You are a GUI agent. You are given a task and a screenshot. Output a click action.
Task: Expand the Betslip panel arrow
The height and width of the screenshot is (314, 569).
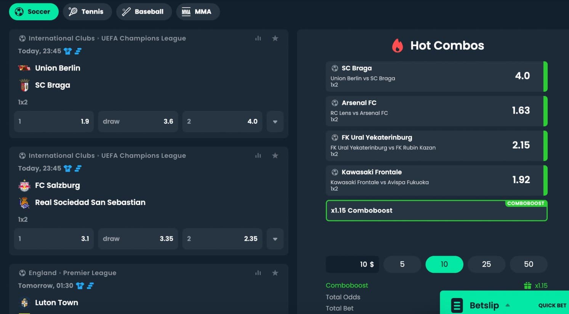coord(508,305)
